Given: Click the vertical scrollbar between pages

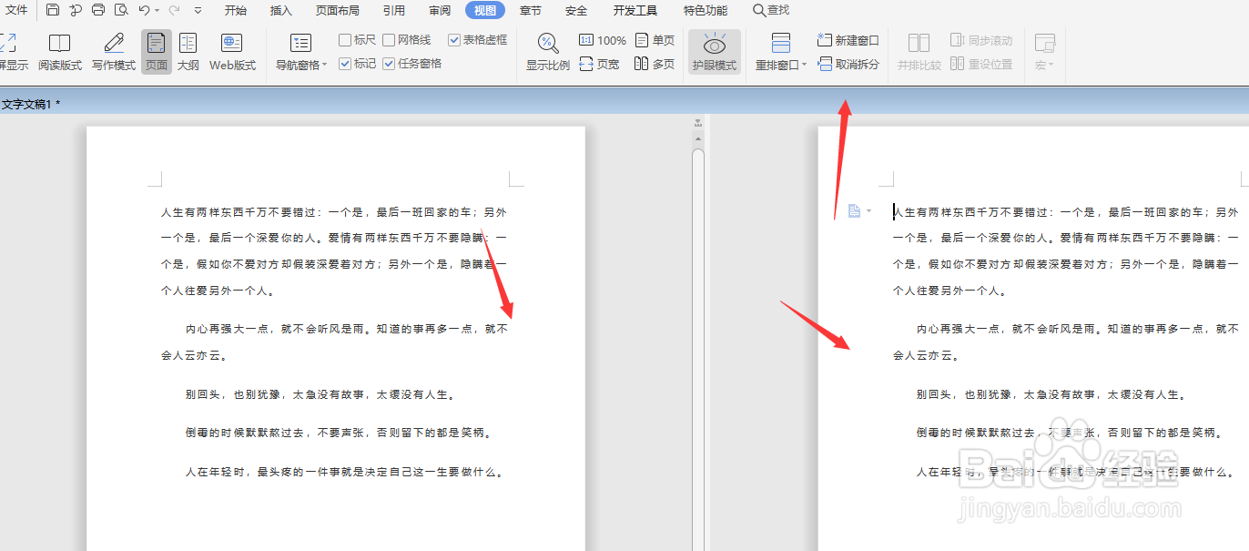Looking at the screenshot, I should pos(696,319).
